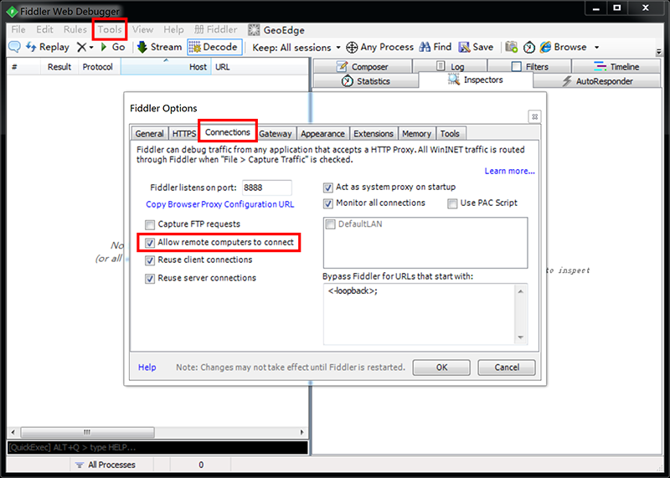Open the Help menu

173,29
